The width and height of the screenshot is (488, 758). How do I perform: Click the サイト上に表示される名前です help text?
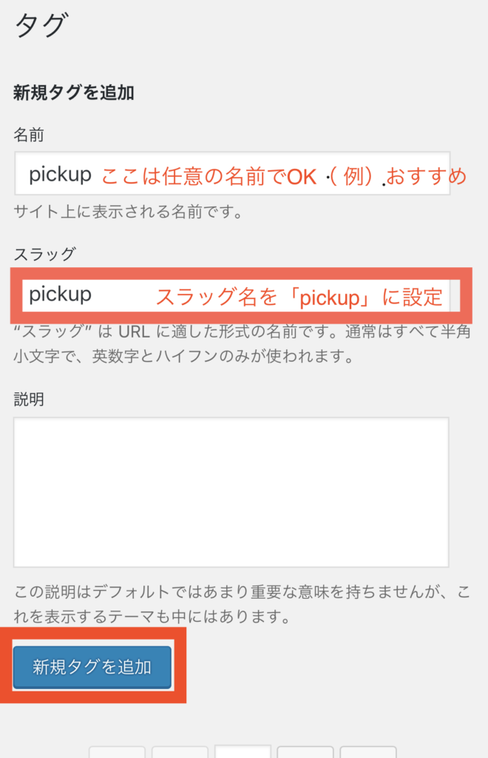(x=129, y=212)
